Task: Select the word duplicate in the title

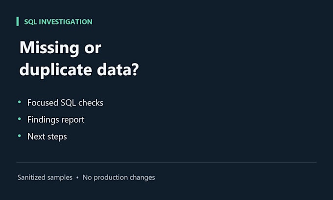Action: (x=55, y=70)
